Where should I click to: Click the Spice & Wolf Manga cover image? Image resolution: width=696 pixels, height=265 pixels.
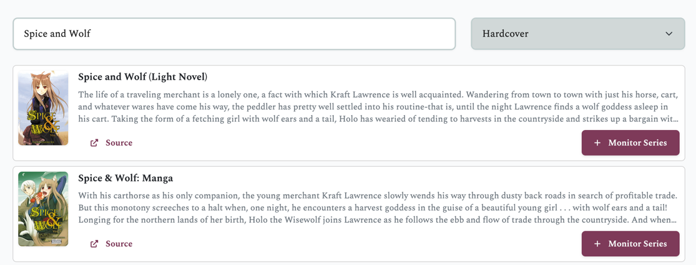tap(43, 209)
